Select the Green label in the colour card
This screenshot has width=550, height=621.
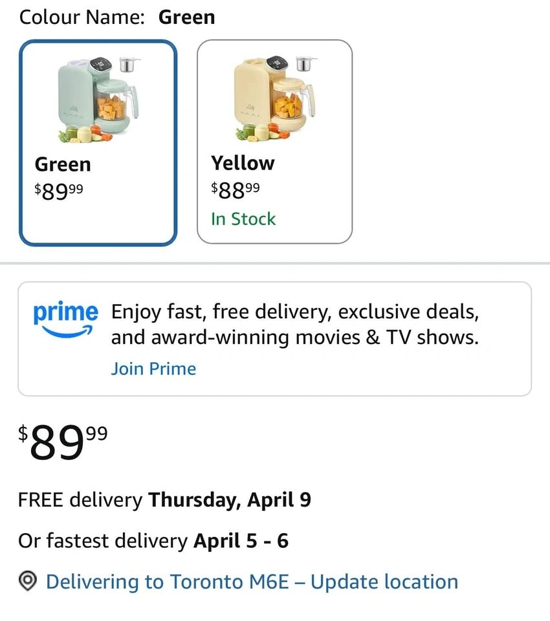[63, 164]
